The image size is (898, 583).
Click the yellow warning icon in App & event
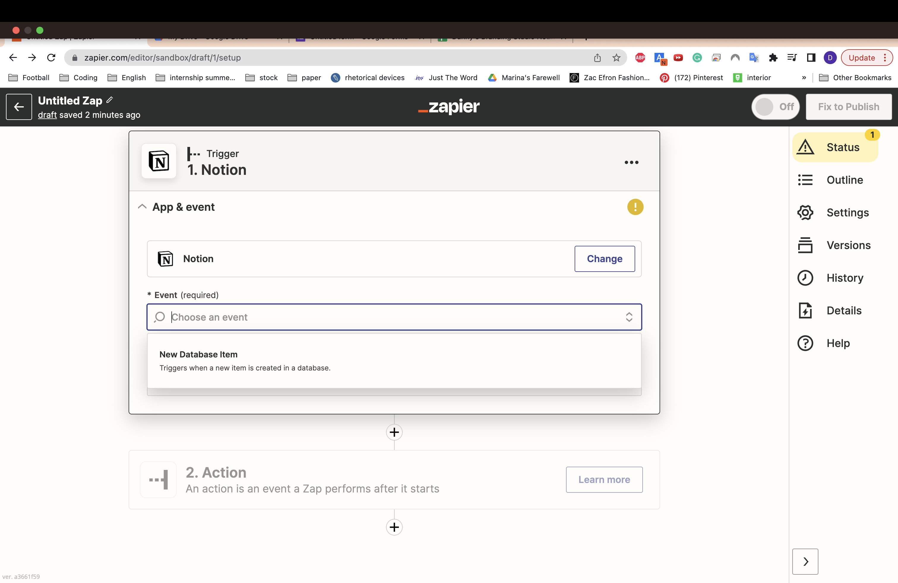tap(635, 207)
